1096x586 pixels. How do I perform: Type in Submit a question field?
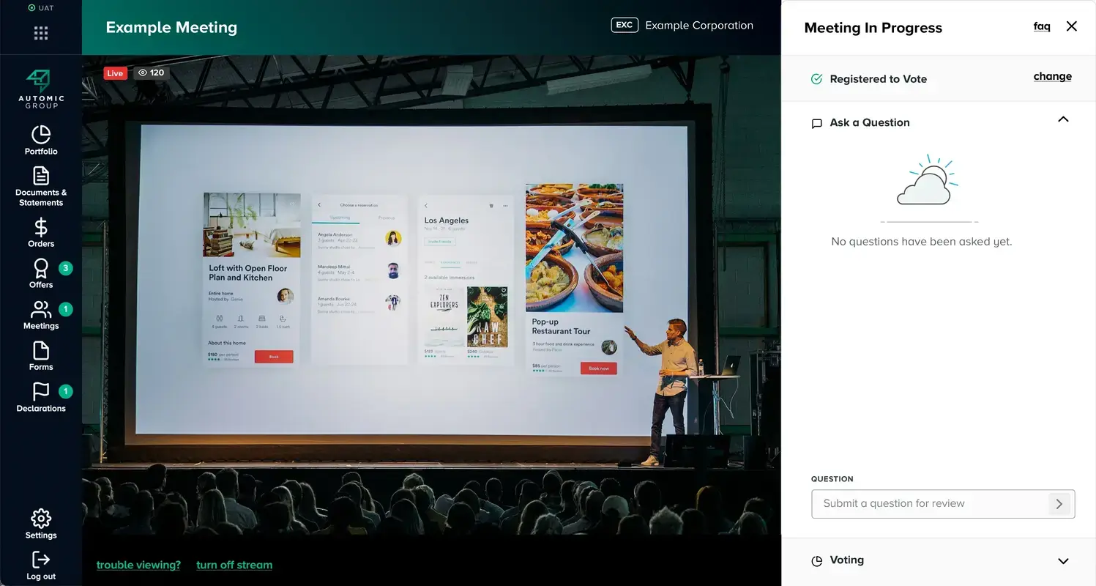click(930, 504)
